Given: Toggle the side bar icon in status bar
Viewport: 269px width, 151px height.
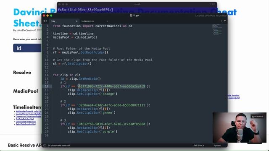Looking at the screenshot, I should point(45,146).
